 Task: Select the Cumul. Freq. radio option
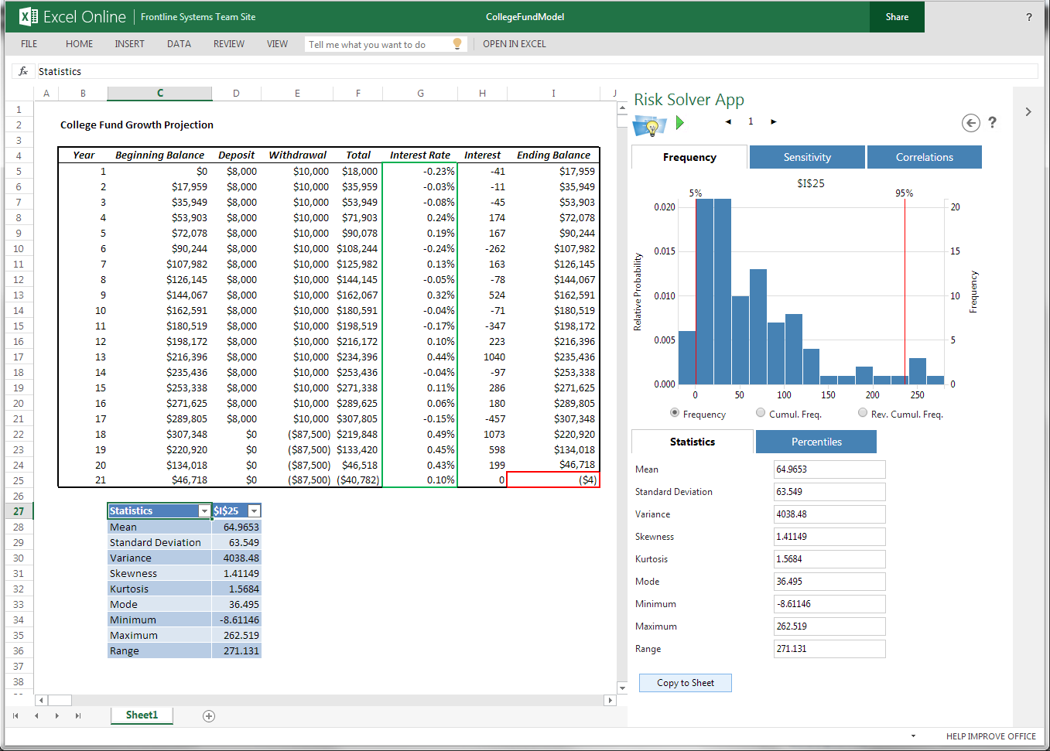[x=761, y=413]
